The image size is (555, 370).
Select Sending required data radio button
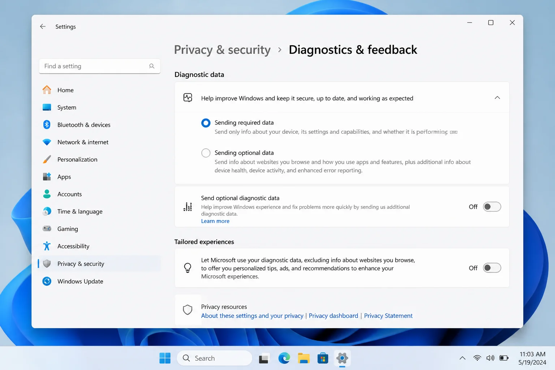(206, 123)
